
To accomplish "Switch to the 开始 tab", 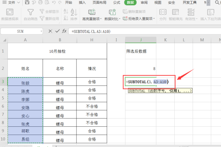I will (69, 2).
